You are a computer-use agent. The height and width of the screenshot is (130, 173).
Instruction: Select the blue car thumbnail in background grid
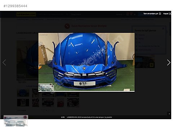(23, 93)
